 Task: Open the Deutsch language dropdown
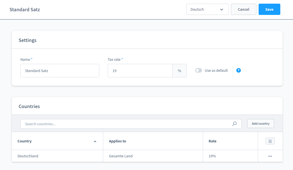(x=207, y=9)
